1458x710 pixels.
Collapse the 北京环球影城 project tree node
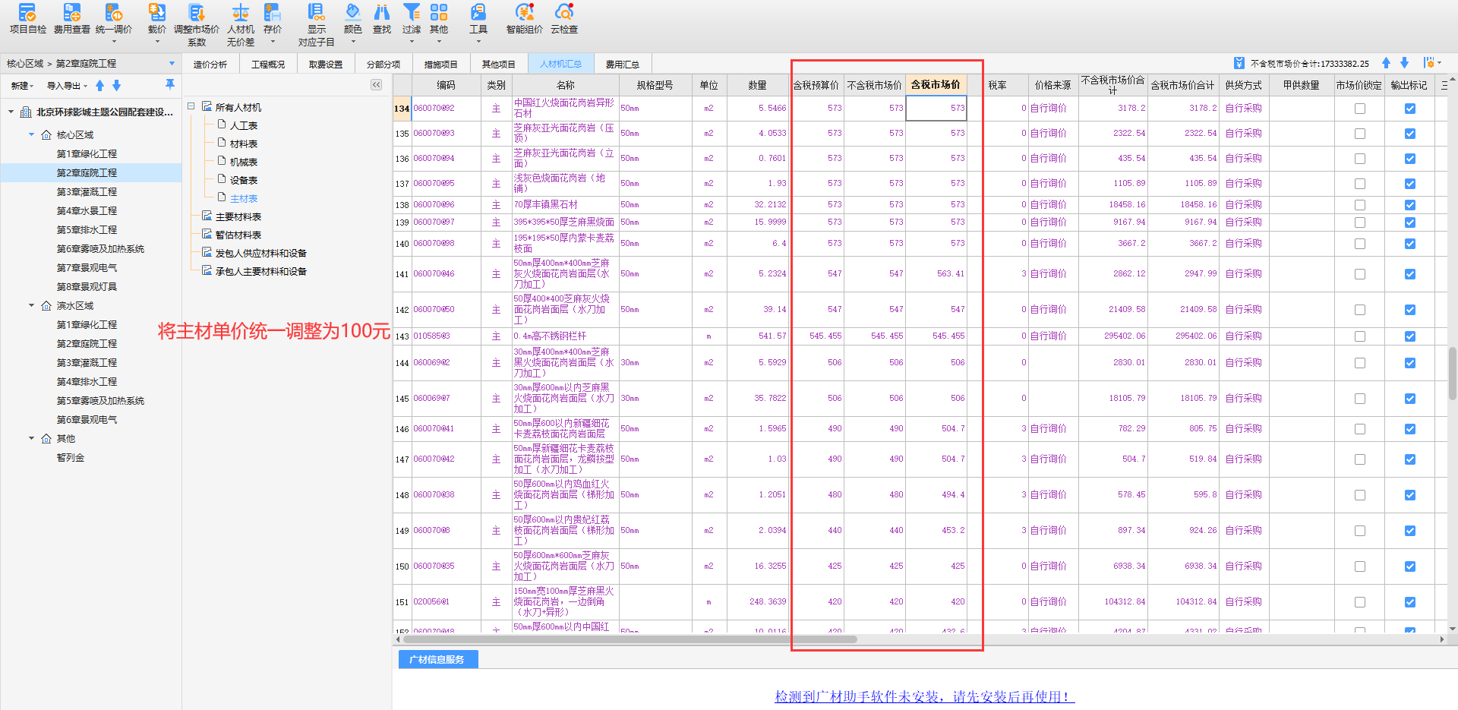click(11, 112)
